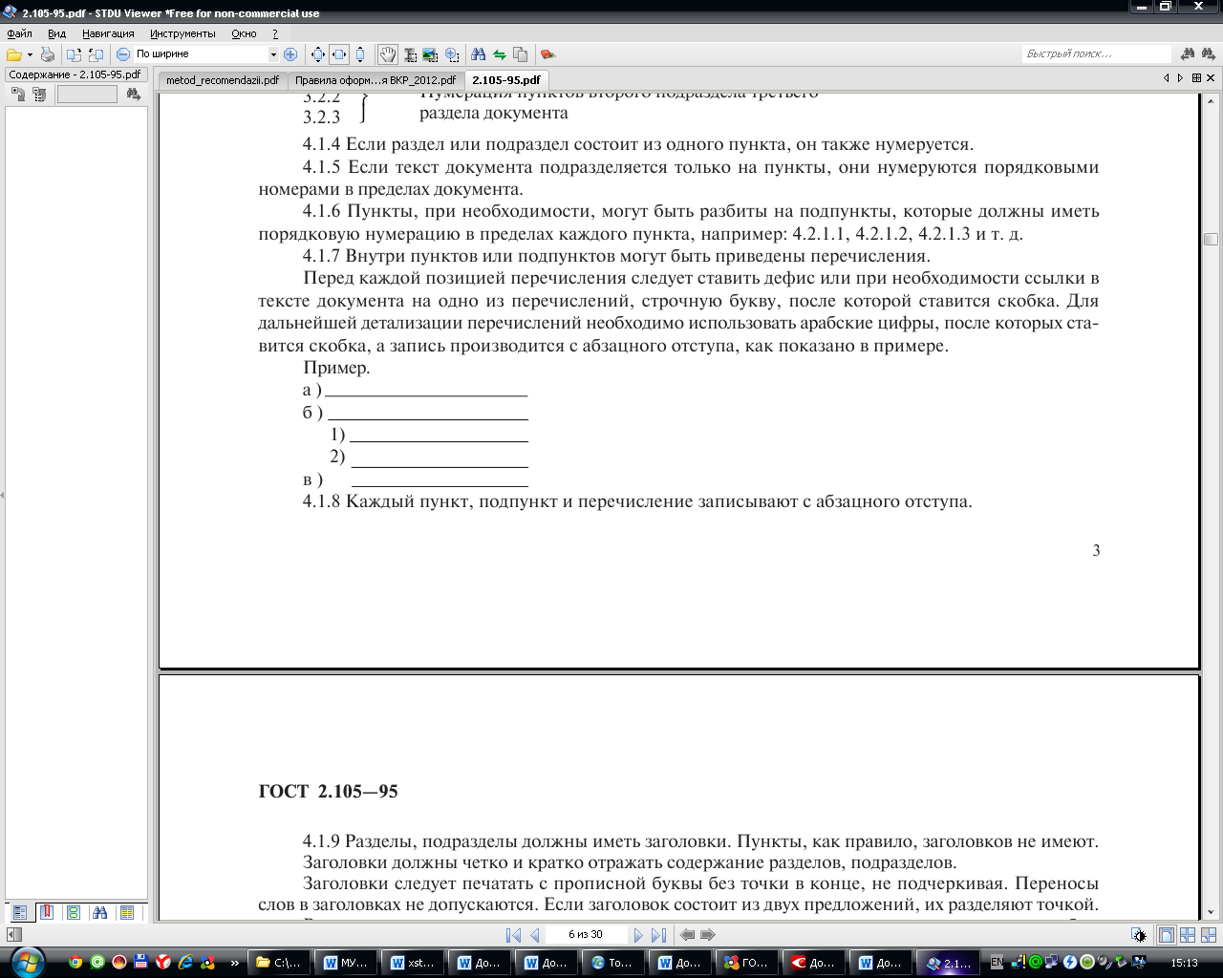Click the contents panel search field

pos(87,94)
